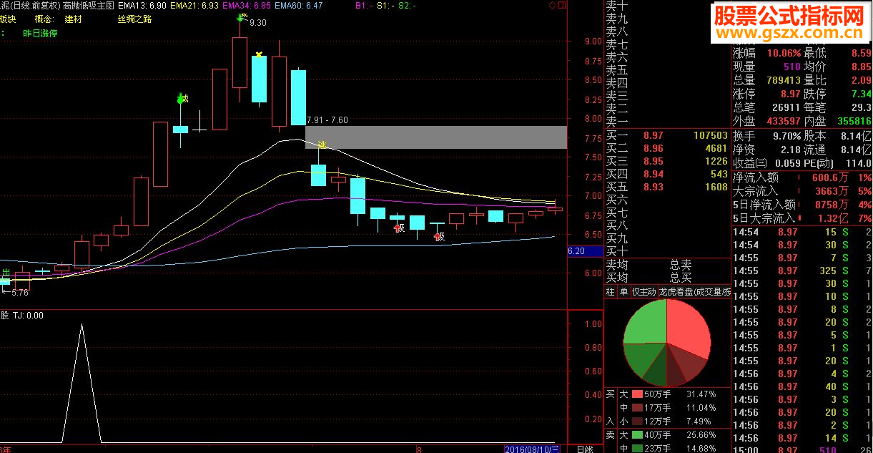Click the 总量 value 789413
The width and height of the screenshot is (873, 453).
783,80
